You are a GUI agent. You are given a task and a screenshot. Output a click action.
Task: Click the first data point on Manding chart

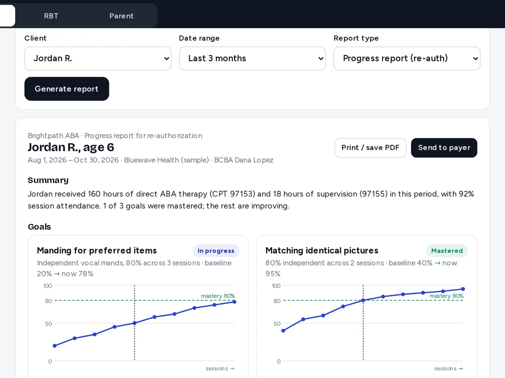pos(55,346)
